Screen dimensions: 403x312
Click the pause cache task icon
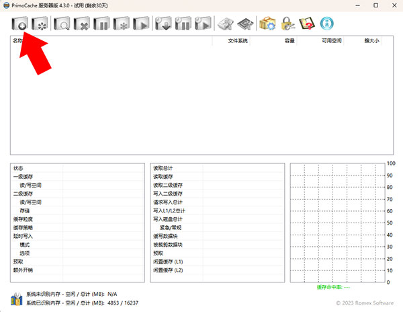(101, 24)
